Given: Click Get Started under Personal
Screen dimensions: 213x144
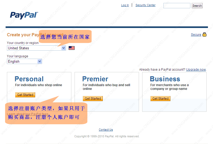Looking at the screenshot, I should [x=25, y=95].
